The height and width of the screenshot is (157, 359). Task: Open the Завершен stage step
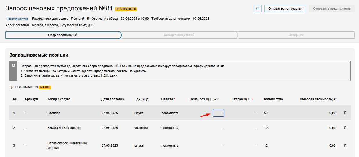pos(296,35)
